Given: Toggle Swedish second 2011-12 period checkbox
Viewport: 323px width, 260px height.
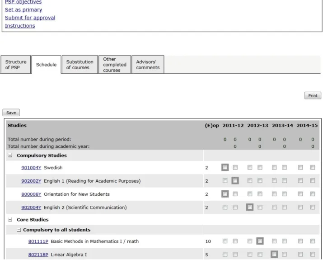Looking at the screenshot, I should [235, 167].
